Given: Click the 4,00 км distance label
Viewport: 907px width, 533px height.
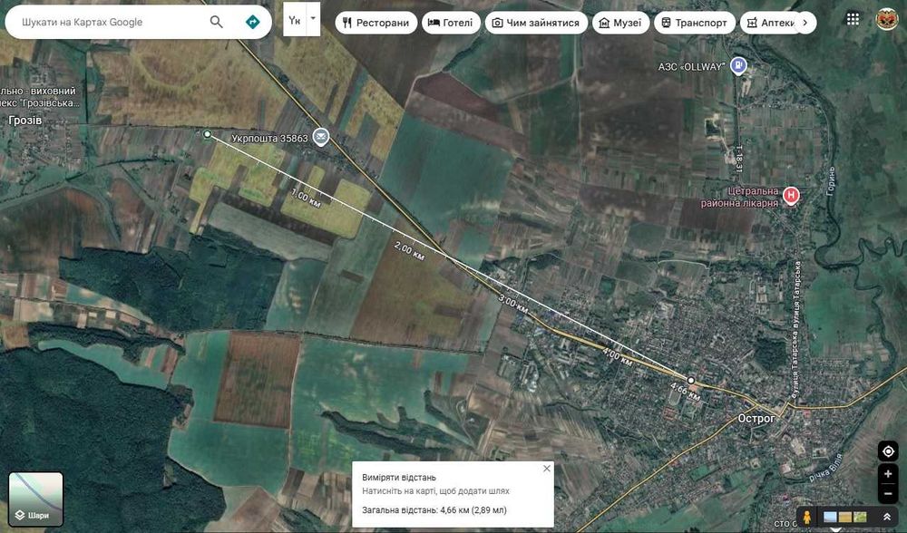Looking at the screenshot, I should 617,356.
